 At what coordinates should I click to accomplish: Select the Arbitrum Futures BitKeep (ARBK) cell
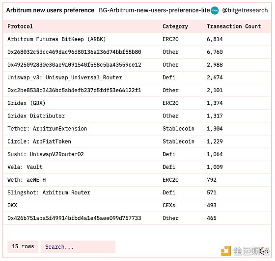click(56, 39)
